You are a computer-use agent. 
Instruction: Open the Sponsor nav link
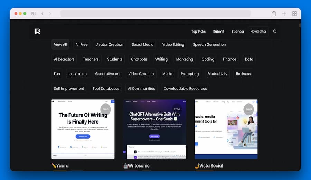(x=238, y=31)
